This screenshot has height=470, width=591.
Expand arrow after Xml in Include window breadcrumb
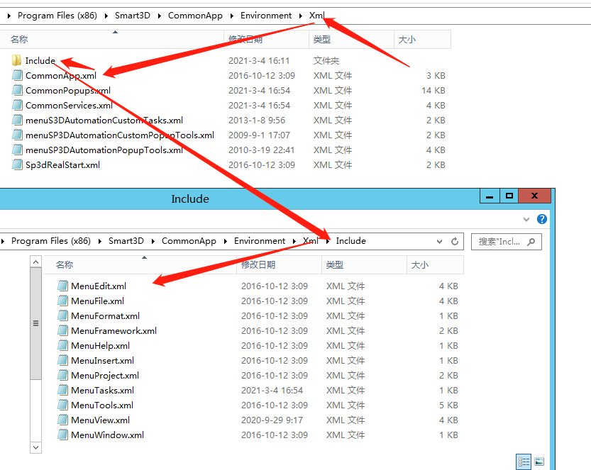[328, 241]
